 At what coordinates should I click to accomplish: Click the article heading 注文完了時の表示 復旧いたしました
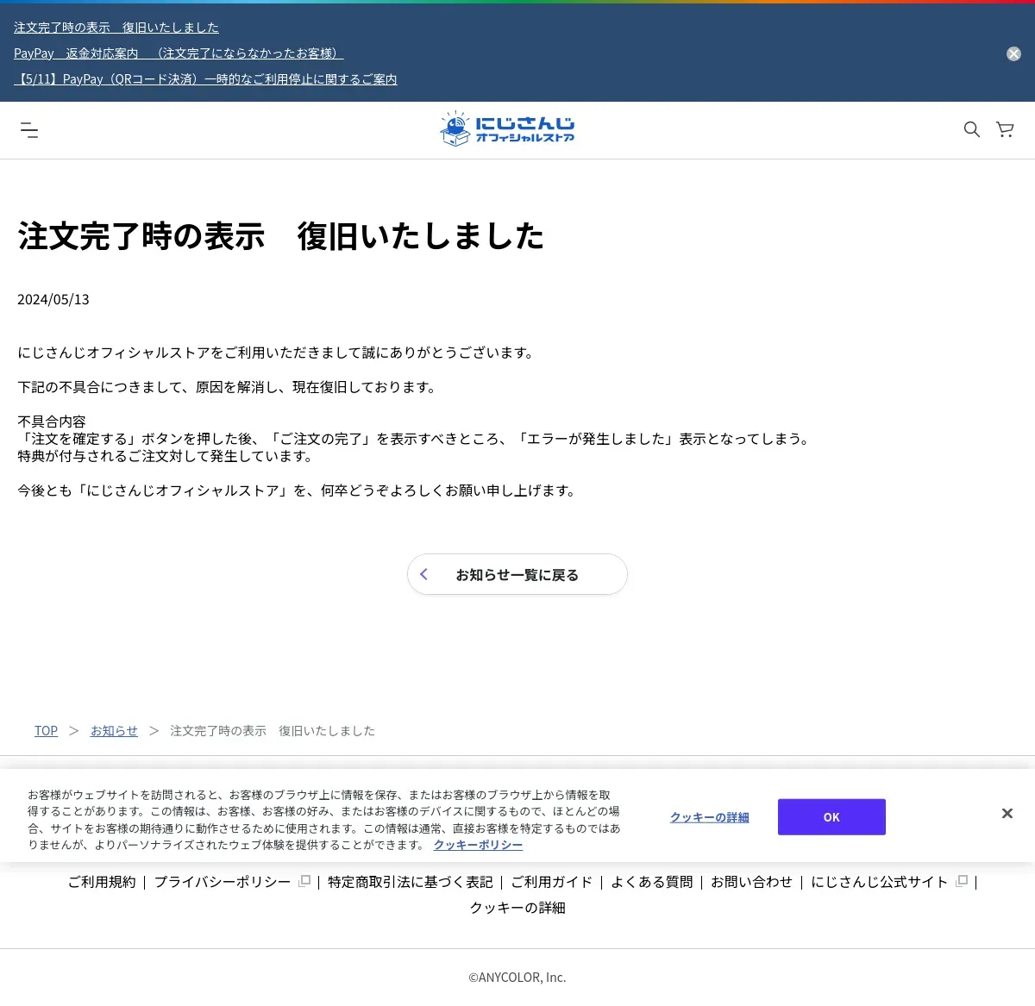[281, 236]
